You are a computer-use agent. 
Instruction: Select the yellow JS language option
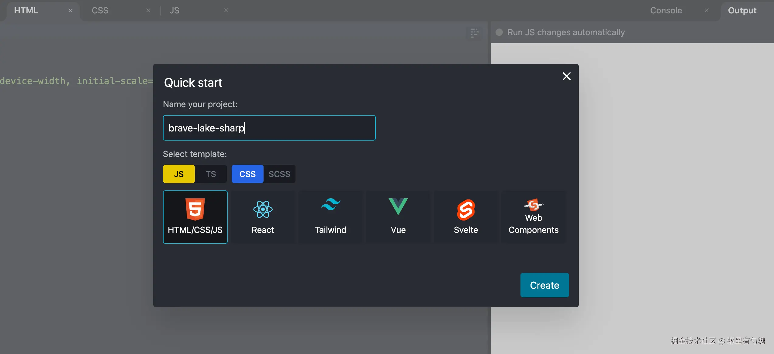tap(179, 174)
